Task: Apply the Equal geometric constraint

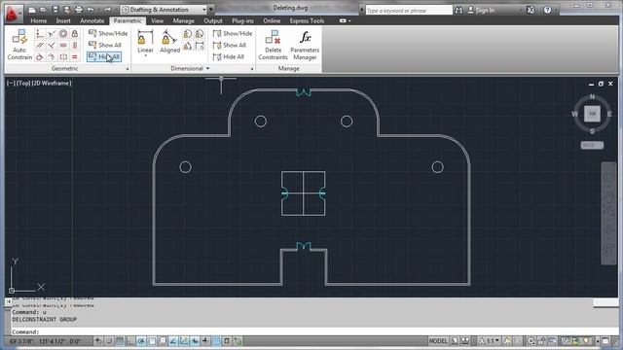Action: click(75, 56)
